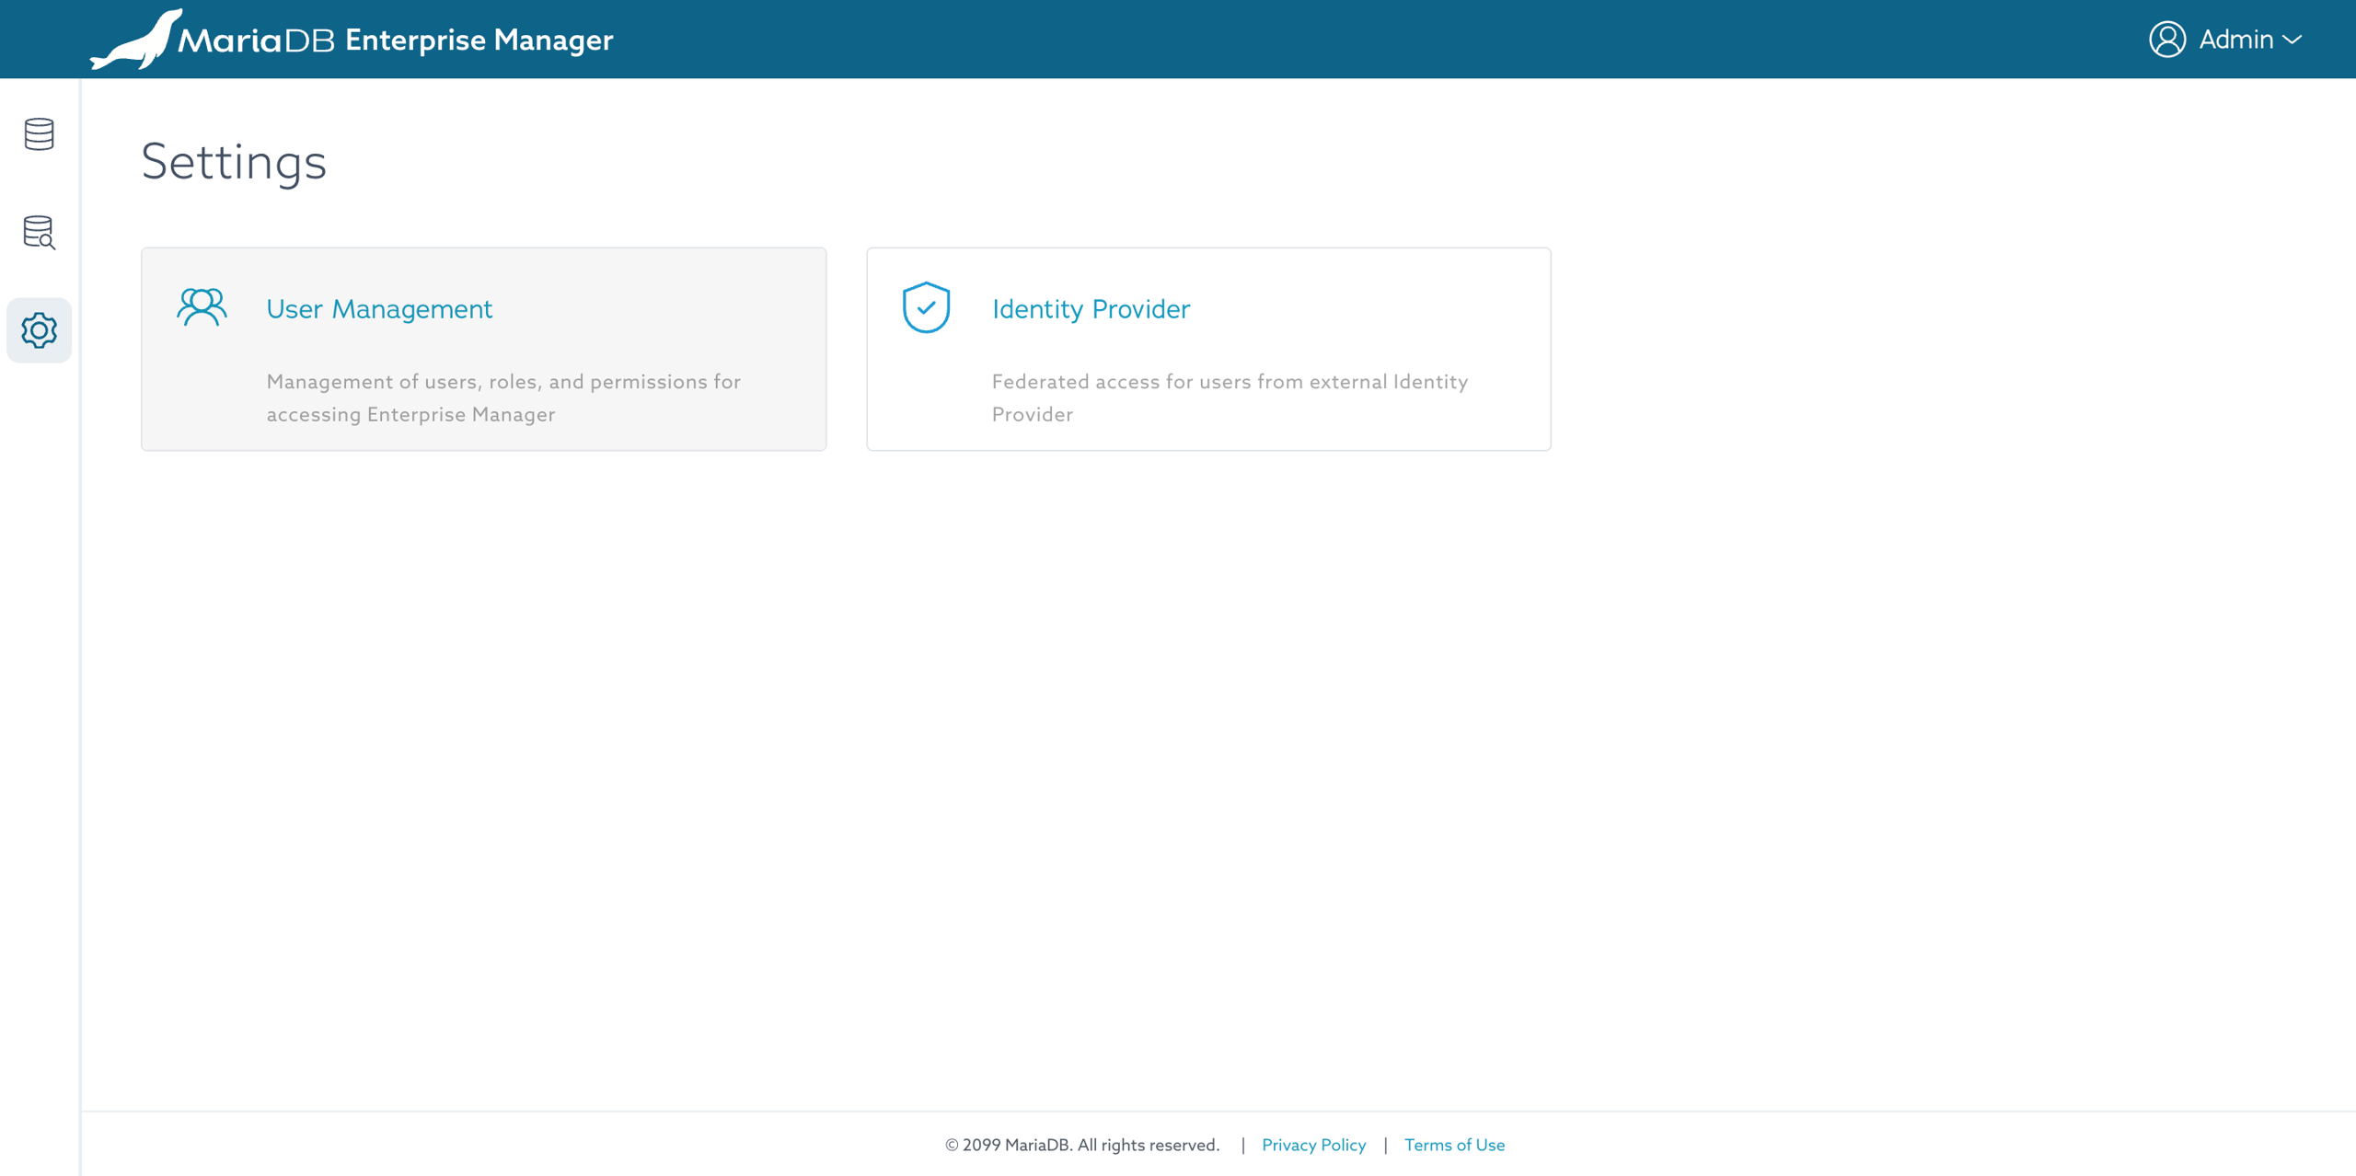Open the Terms of Use link
This screenshot has height=1176, width=2356.
(1454, 1145)
